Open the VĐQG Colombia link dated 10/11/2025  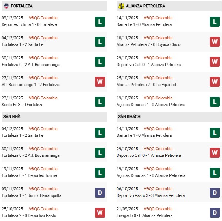tap(158, 38)
